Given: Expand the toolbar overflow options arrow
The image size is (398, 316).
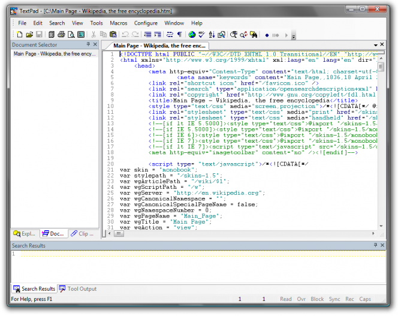Looking at the screenshot, I should click(x=293, y=36).
